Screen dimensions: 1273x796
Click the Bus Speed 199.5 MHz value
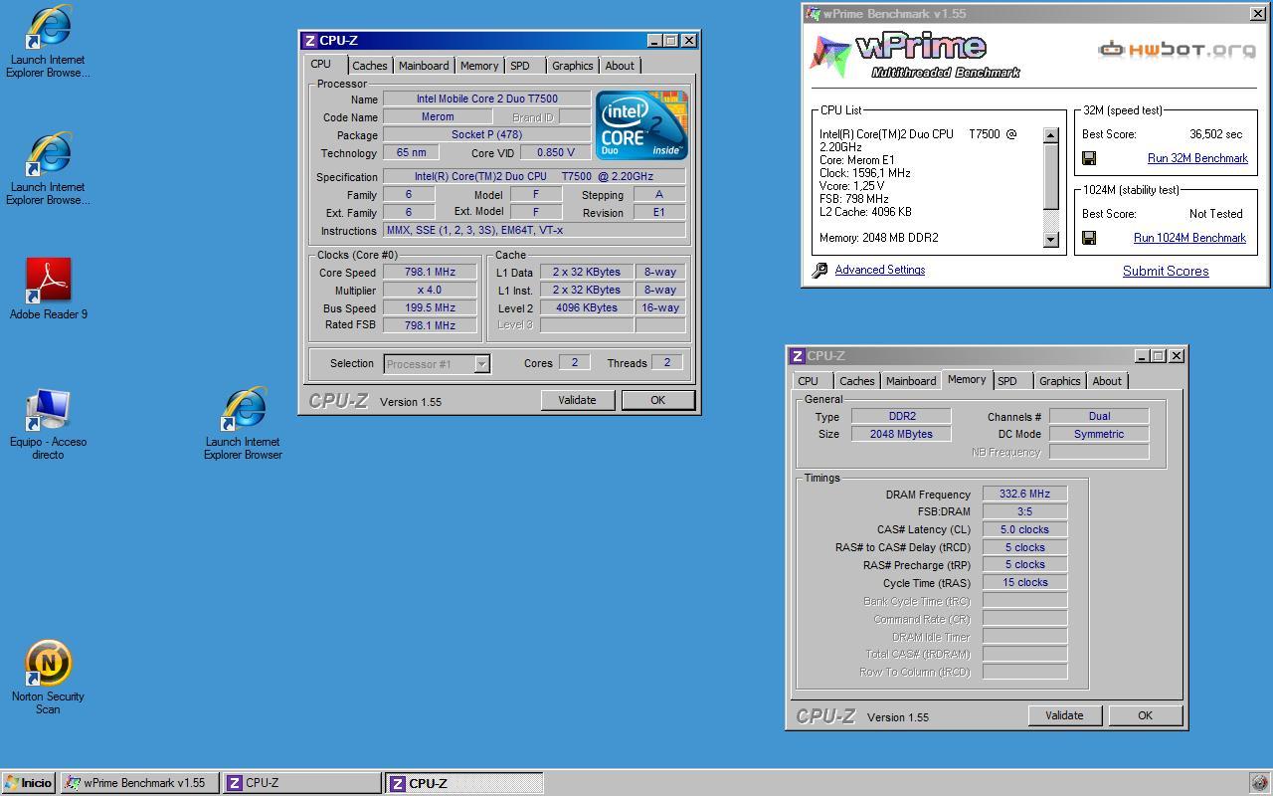430,307
